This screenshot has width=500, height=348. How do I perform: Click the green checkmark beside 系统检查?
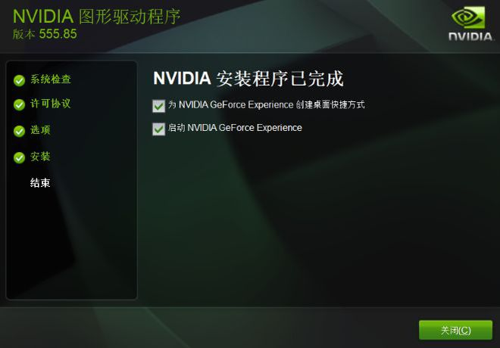point(19,80)
